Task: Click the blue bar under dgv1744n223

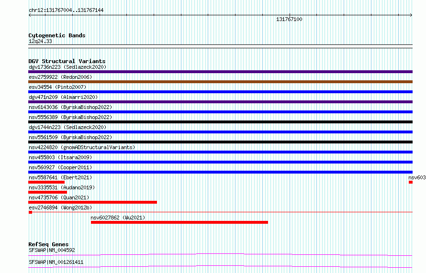Action: coord(220,132)
